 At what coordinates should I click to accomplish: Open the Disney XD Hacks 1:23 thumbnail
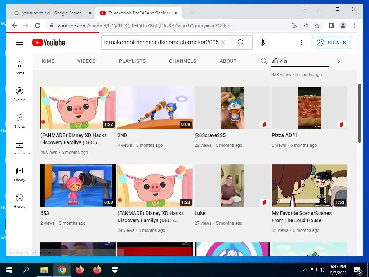pyautogui.click(x=155, y=186)
